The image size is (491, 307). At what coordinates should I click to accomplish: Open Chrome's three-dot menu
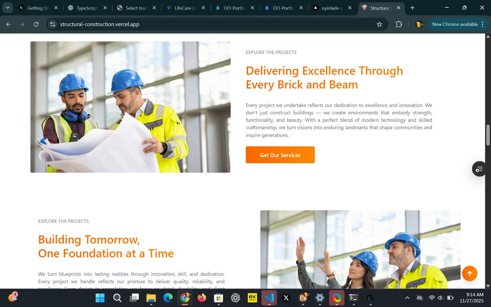pos(483,24)
